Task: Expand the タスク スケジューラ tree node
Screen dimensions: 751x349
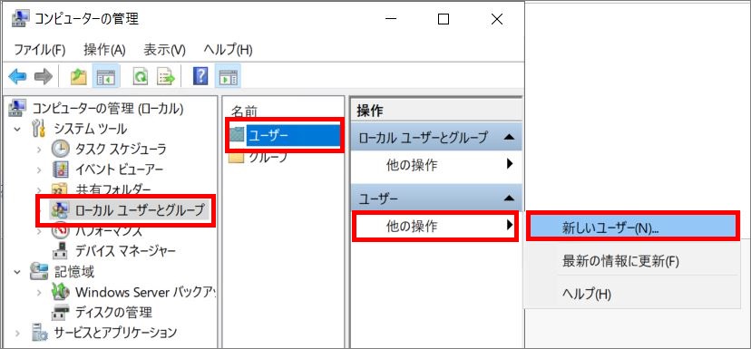Action: (x=39, y=150)
